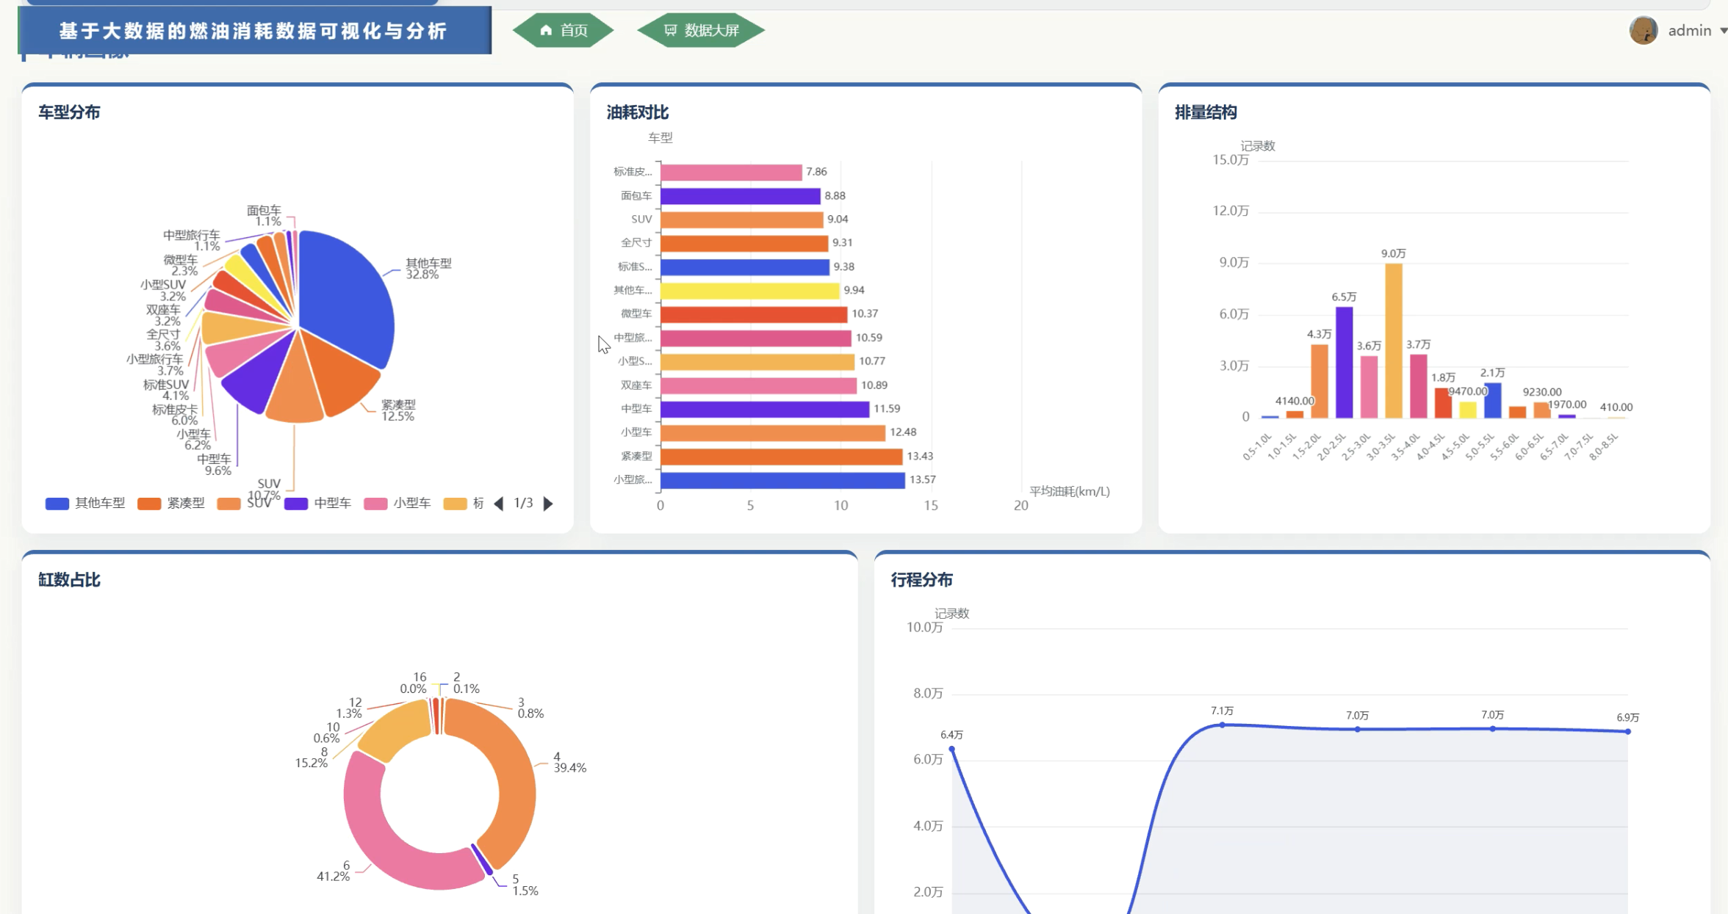
Task: Click the 微型车 2.3% pie label
Action: click(181, 265)
